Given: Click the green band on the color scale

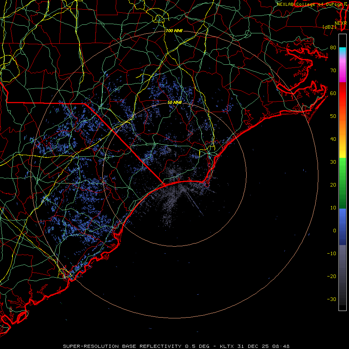Looking at the screenshot, I should click(x=342, y=183).
